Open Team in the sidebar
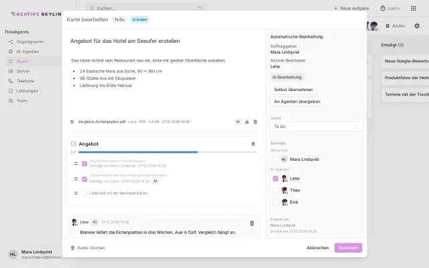Image resolution: width=429 pixels, height=268 pixels. (22, 101)
